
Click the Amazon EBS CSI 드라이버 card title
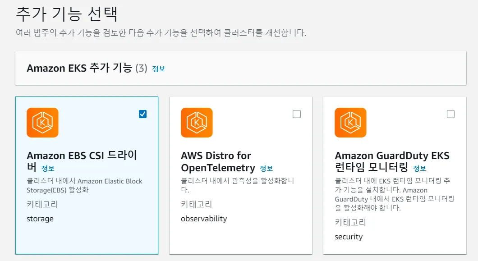[x=82, y=156]
